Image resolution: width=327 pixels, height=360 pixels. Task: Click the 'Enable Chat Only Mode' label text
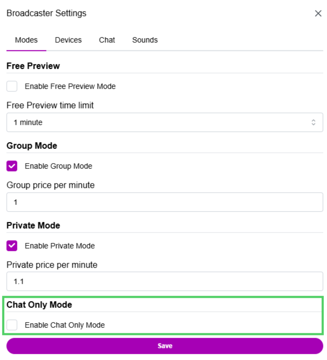point(65,325)
